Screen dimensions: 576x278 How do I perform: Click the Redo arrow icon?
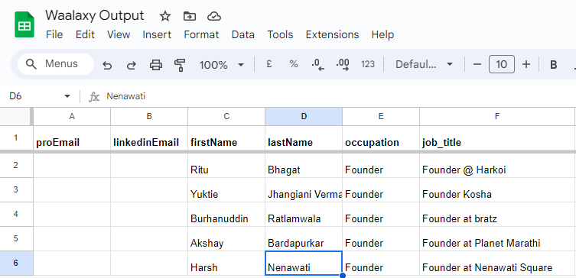[131, 65]
